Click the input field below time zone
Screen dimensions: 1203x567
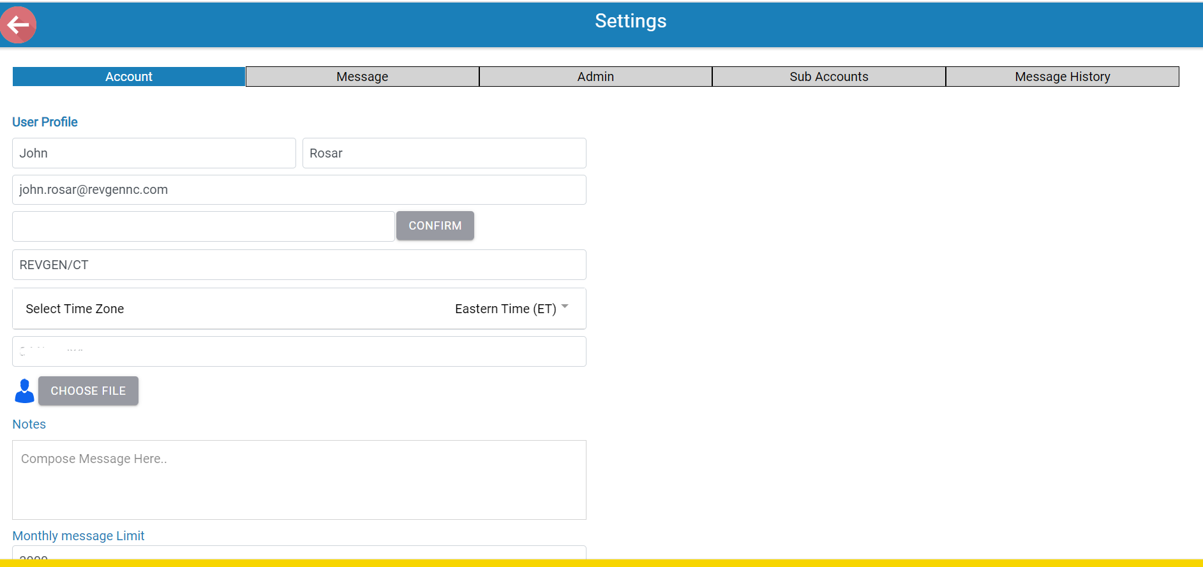[299, 351]
